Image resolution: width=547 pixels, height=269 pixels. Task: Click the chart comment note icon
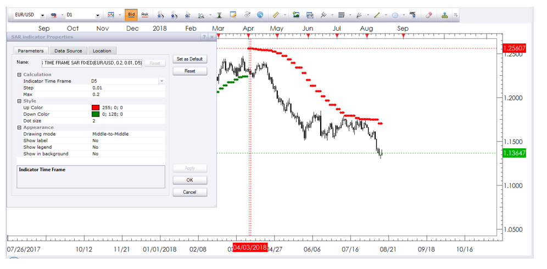coord(233,15)
